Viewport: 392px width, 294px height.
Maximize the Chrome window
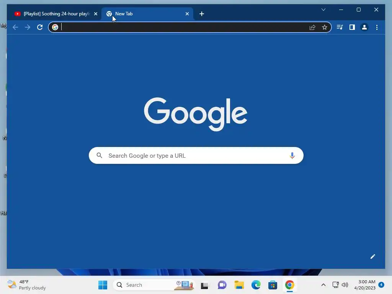[x=358, y=10]
